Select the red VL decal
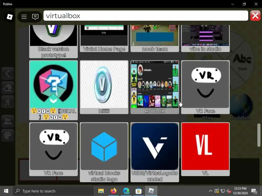 coord(205,149)
